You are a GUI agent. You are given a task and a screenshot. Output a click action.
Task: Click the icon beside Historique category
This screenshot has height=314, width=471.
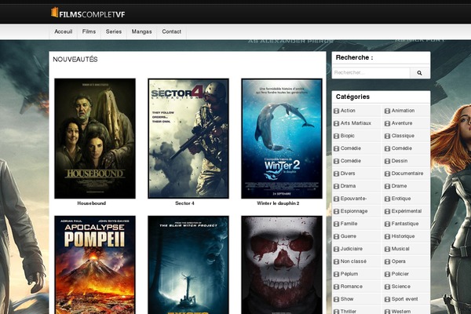point(388,236)
